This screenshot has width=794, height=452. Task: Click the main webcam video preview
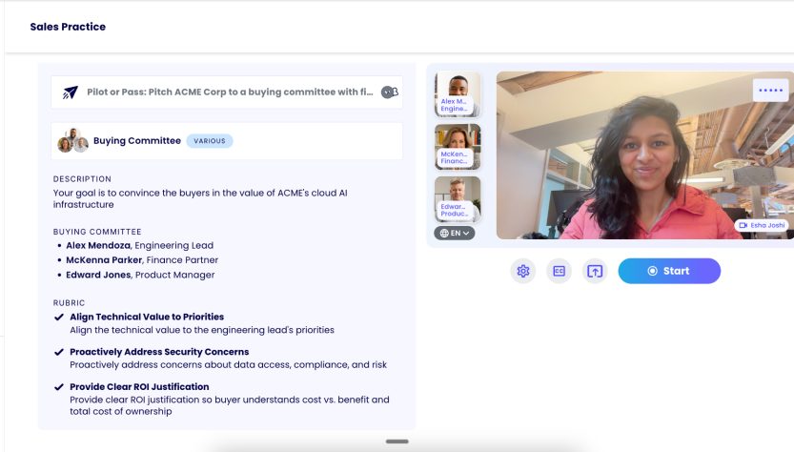[x=645, y=155]
